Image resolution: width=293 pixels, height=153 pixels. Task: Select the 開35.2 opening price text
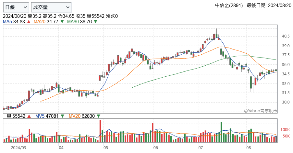(35, 16)
